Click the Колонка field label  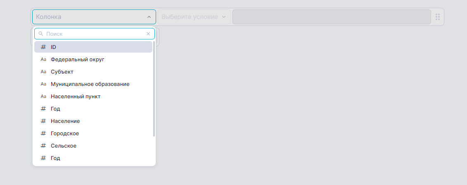[x=49, y=17]
